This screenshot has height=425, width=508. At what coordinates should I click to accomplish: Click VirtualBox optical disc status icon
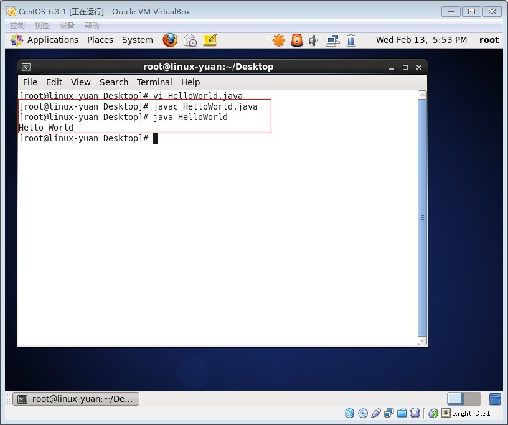(362, 413)
